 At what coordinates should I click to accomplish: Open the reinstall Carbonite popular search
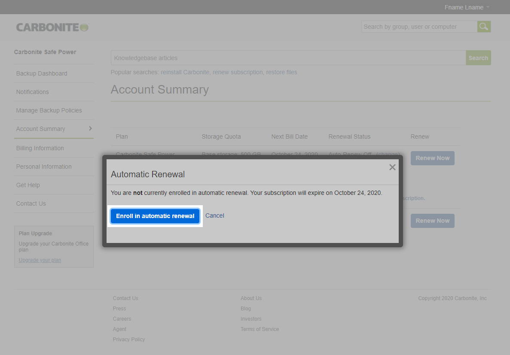click(x=185, y=72)
